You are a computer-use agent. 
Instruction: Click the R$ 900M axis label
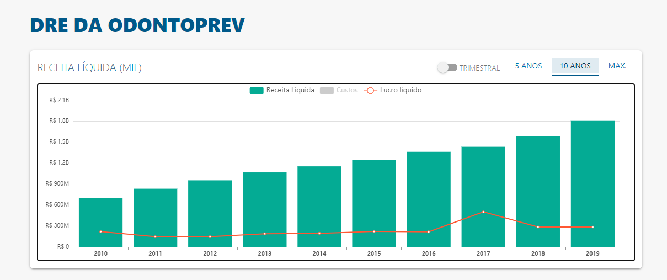pos(57,184)
